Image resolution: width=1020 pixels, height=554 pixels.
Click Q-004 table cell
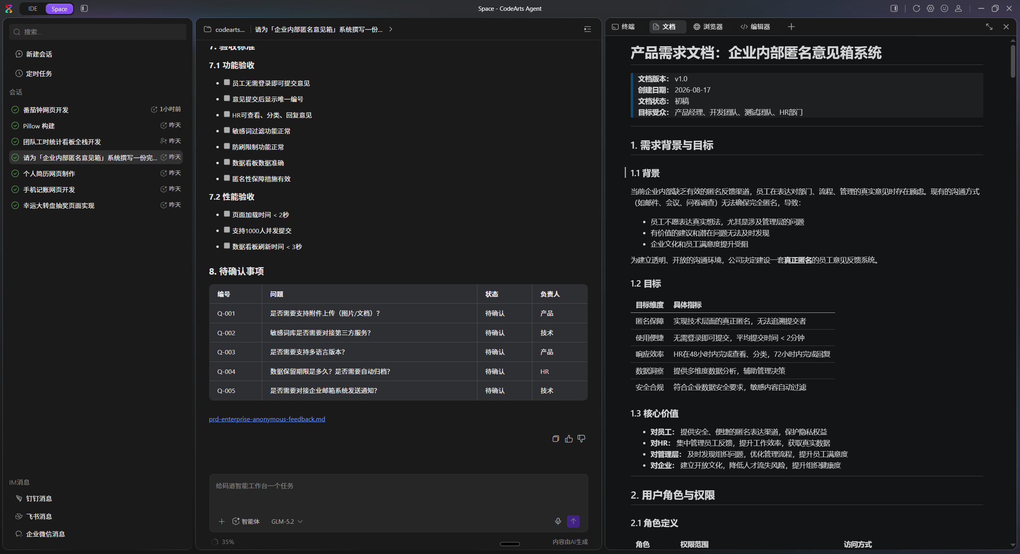pyautogui.click(x=235, y=371)
